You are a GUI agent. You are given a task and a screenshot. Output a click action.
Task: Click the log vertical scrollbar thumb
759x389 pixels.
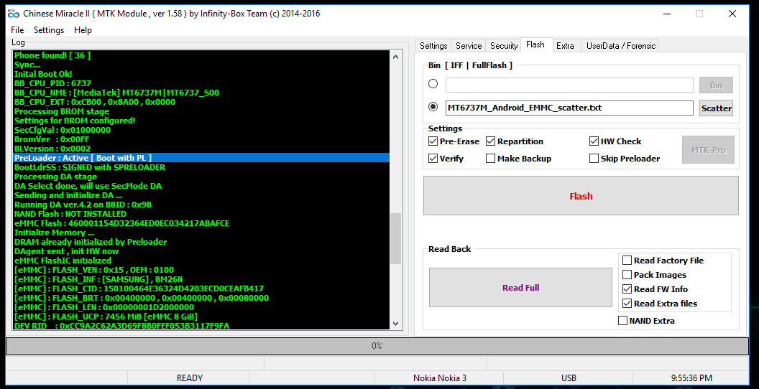click(396, 239)
